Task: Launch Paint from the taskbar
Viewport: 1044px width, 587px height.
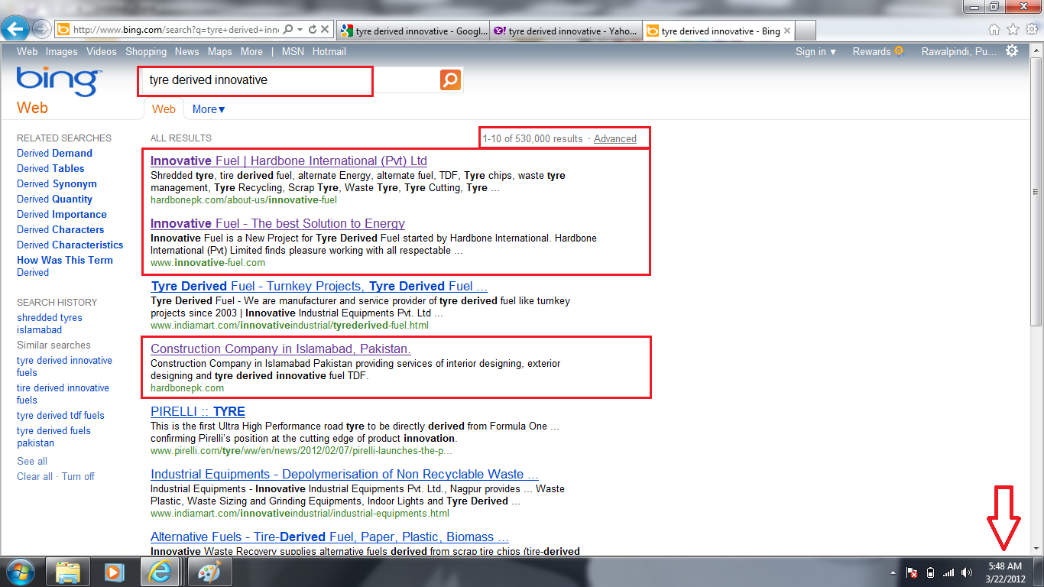Action: [x=203, y=572]
